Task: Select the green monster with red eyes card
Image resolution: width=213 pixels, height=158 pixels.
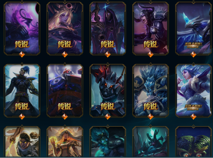Action: (x=194, y=142)
